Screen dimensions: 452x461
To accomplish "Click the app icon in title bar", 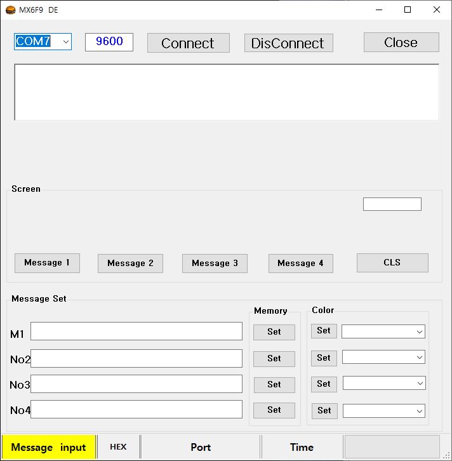I will point(11,10).
